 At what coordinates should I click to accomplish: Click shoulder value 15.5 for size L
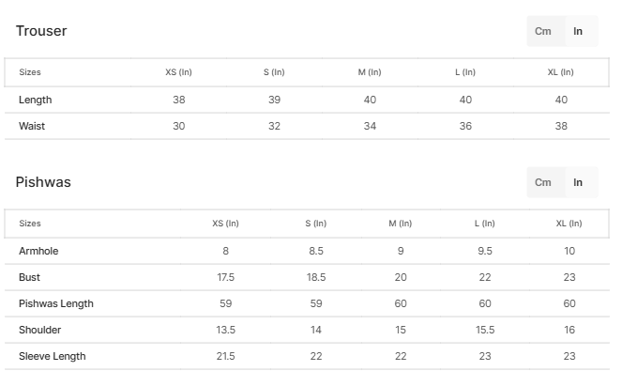tap(485, 330)
